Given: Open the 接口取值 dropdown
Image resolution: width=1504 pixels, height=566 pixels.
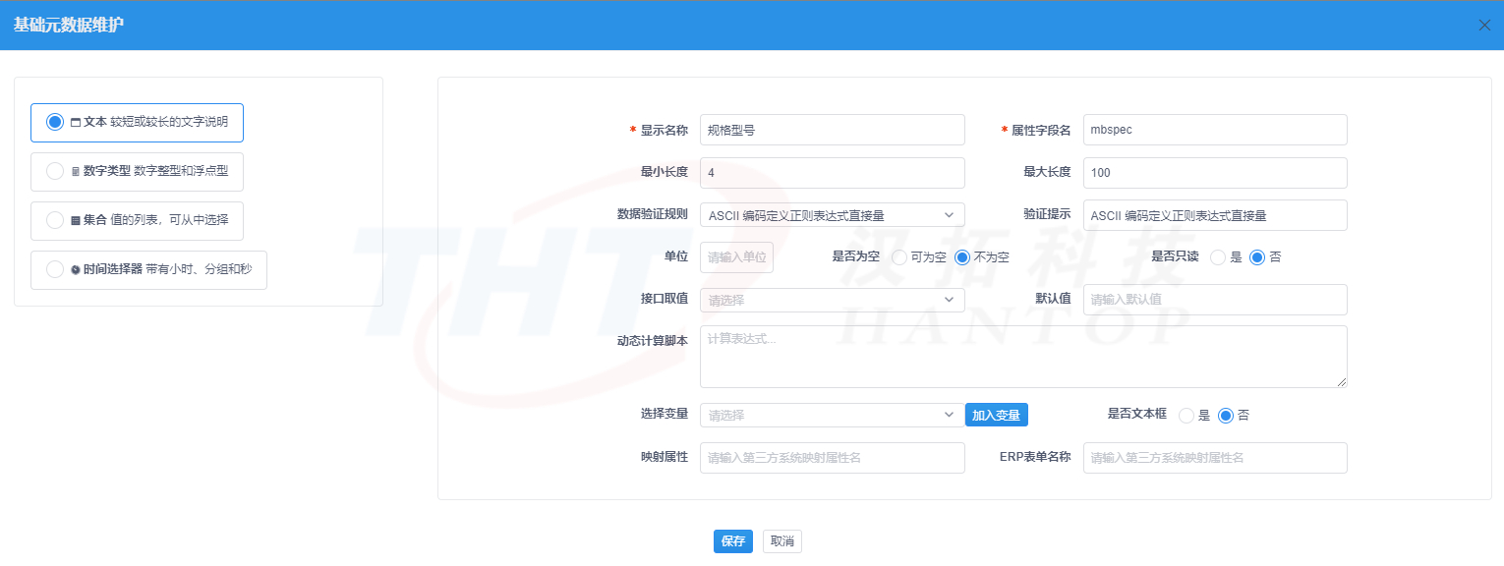Looking at the screenshot, I should [832, 300].
